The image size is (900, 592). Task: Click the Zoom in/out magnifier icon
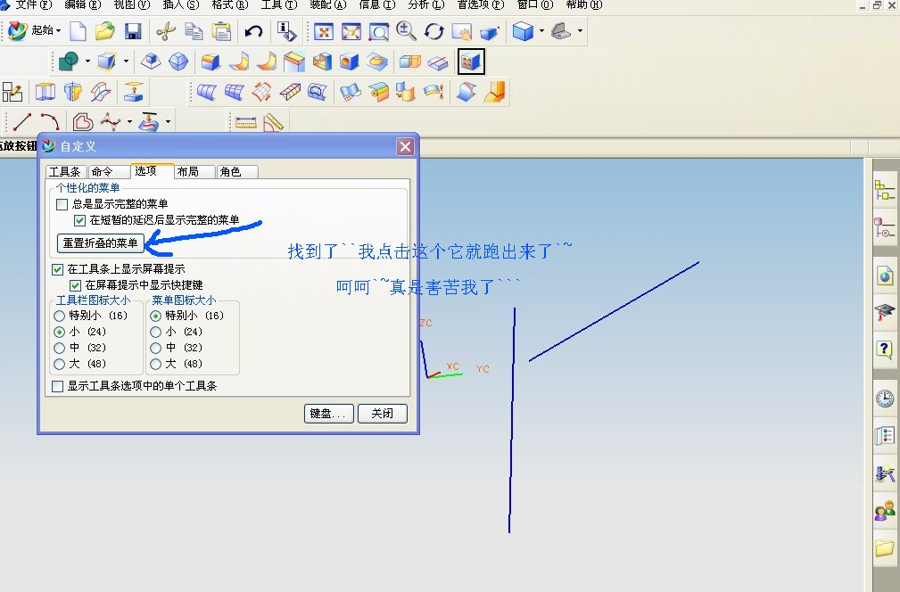(406, 31)
